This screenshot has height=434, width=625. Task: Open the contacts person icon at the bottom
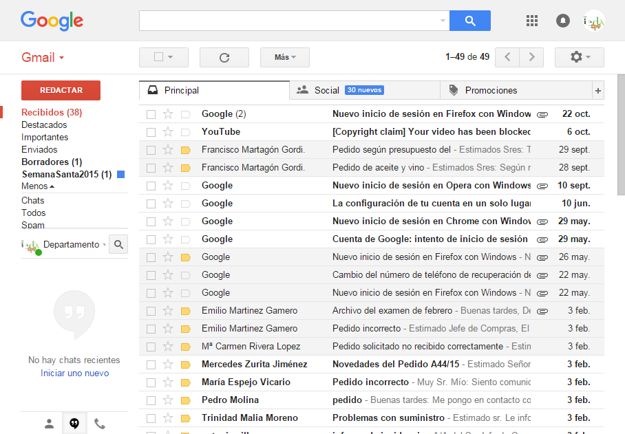coord(49,424)
